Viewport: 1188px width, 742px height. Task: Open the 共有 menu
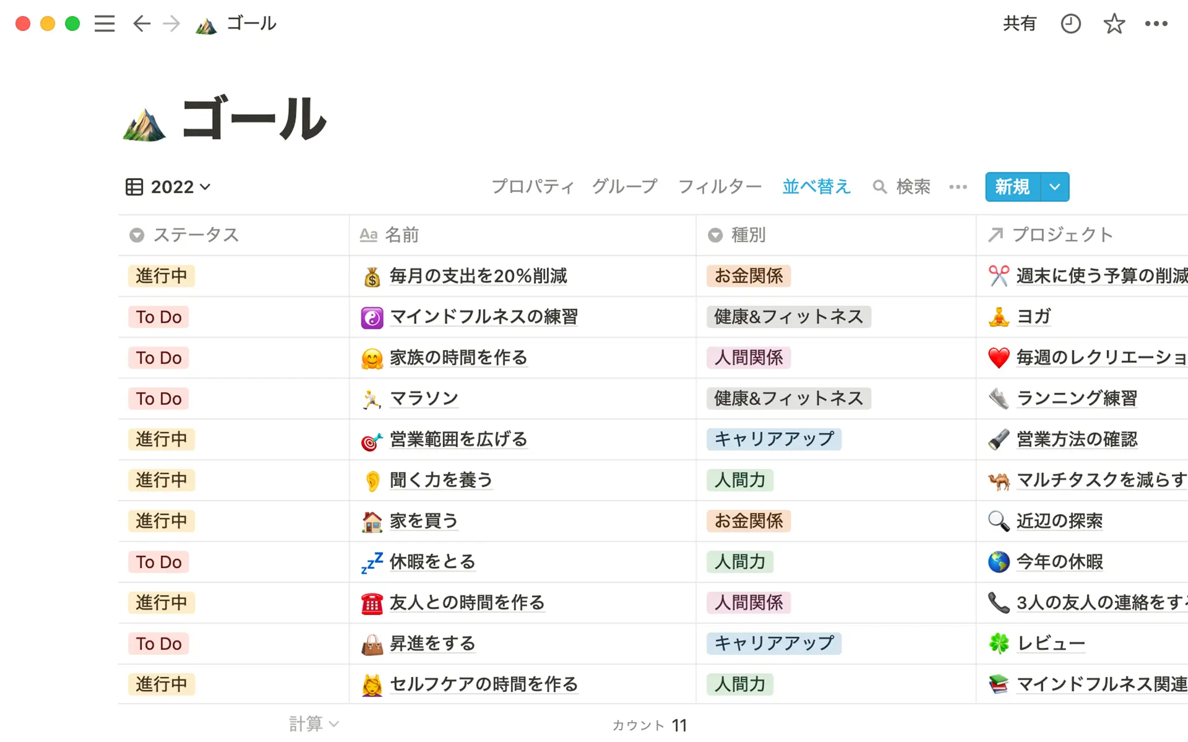point(1020,23)
